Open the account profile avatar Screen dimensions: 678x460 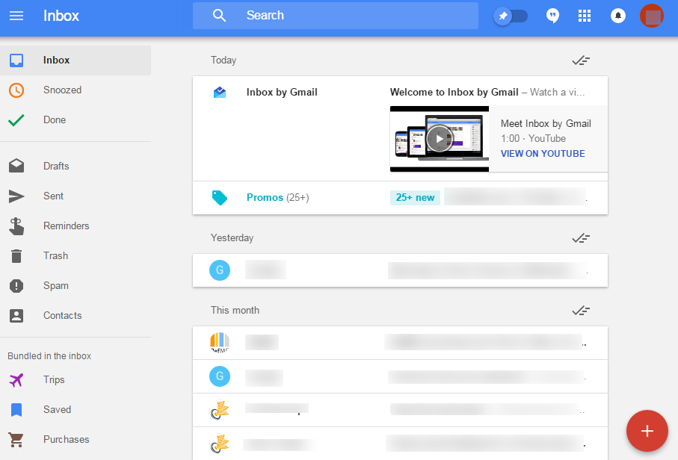pyautogui.click(x=652, y=16)
